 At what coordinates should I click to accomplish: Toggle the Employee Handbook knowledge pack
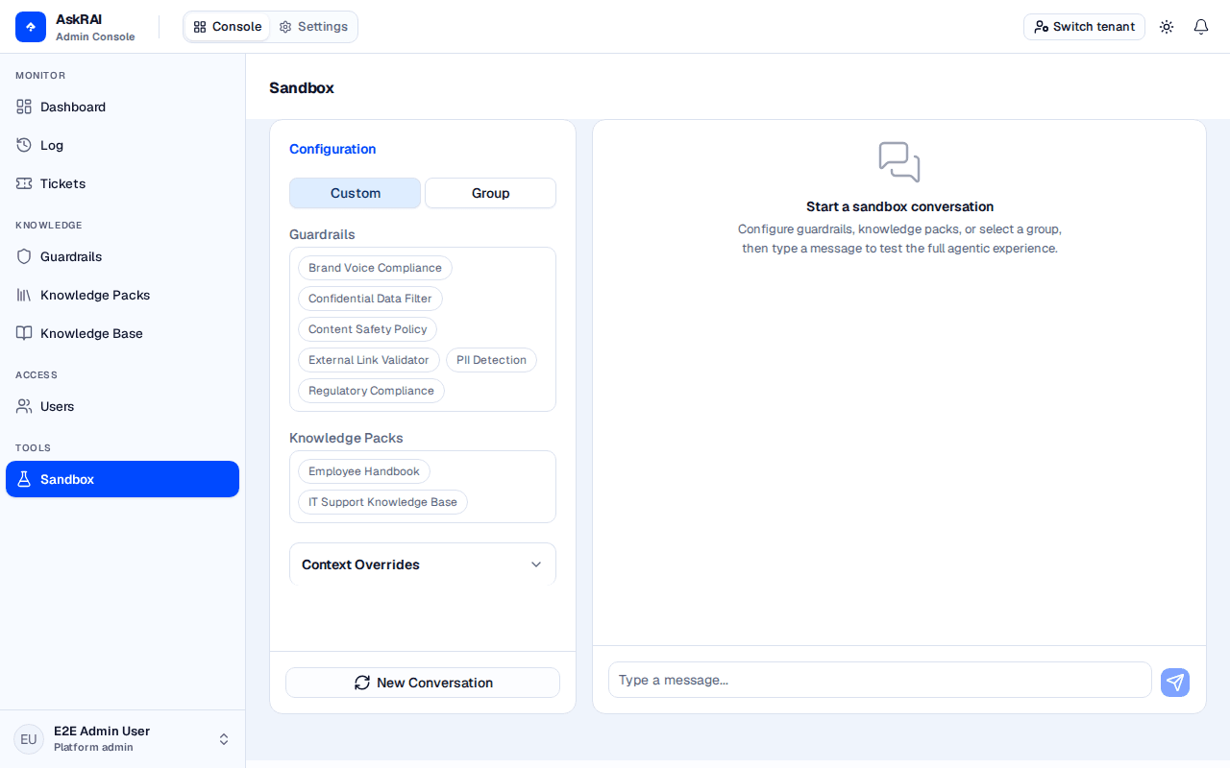364,471
